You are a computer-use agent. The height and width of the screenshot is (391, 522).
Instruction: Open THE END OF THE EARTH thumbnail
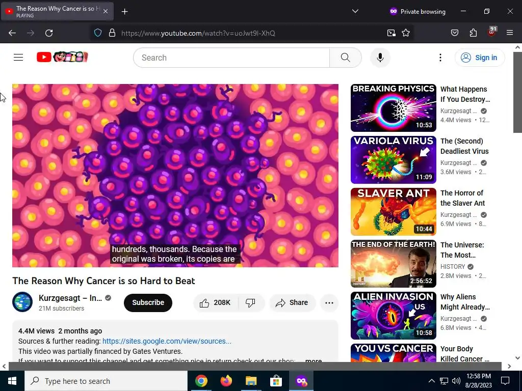point(393,264)
